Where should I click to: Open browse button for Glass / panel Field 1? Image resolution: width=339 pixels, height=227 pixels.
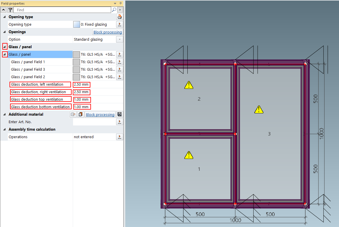120,62
